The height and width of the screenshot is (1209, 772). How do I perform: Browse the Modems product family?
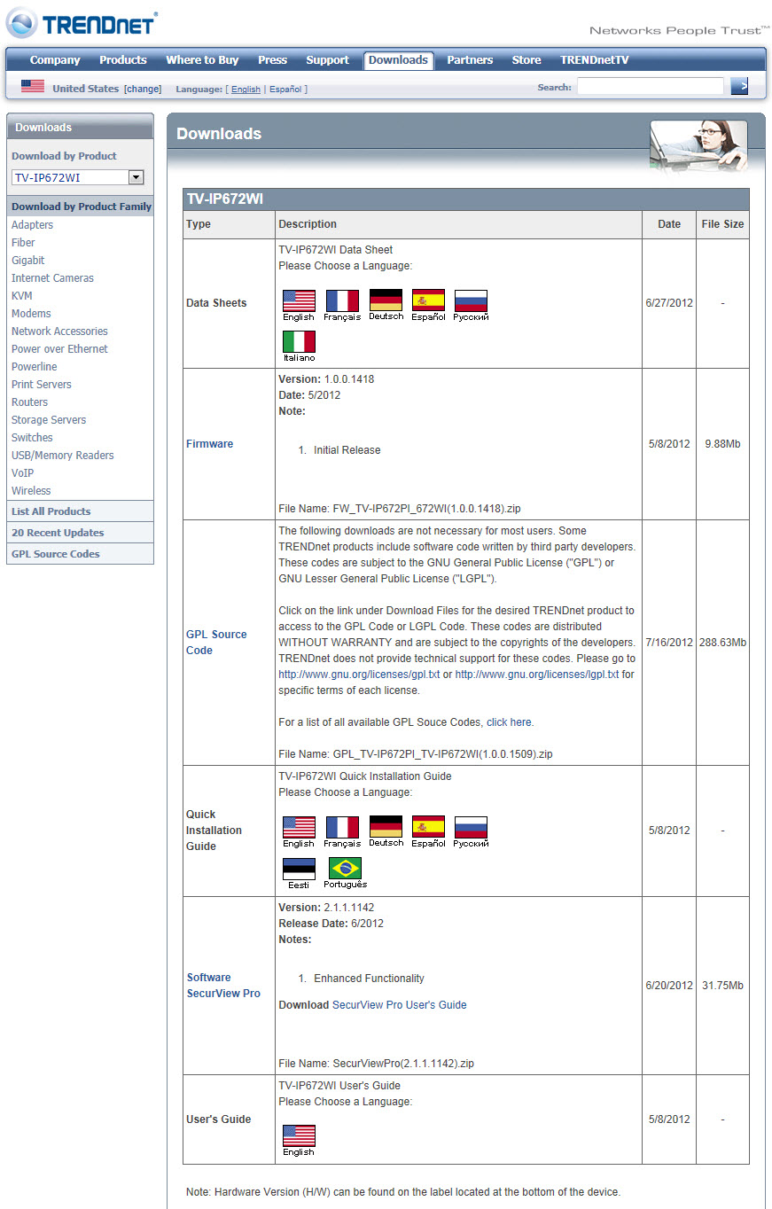(x=31, y=314)
